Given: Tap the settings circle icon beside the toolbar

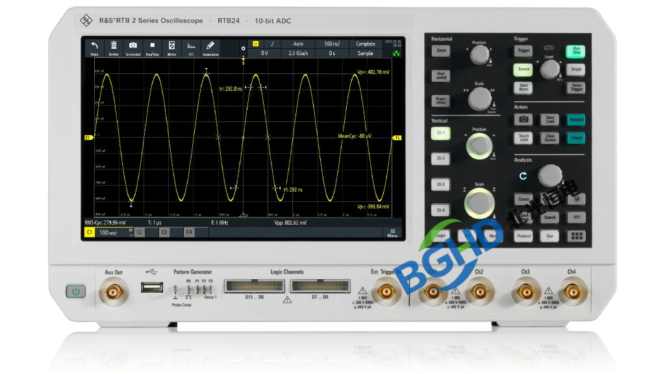Looking at the screenshot, I should 243,48.
